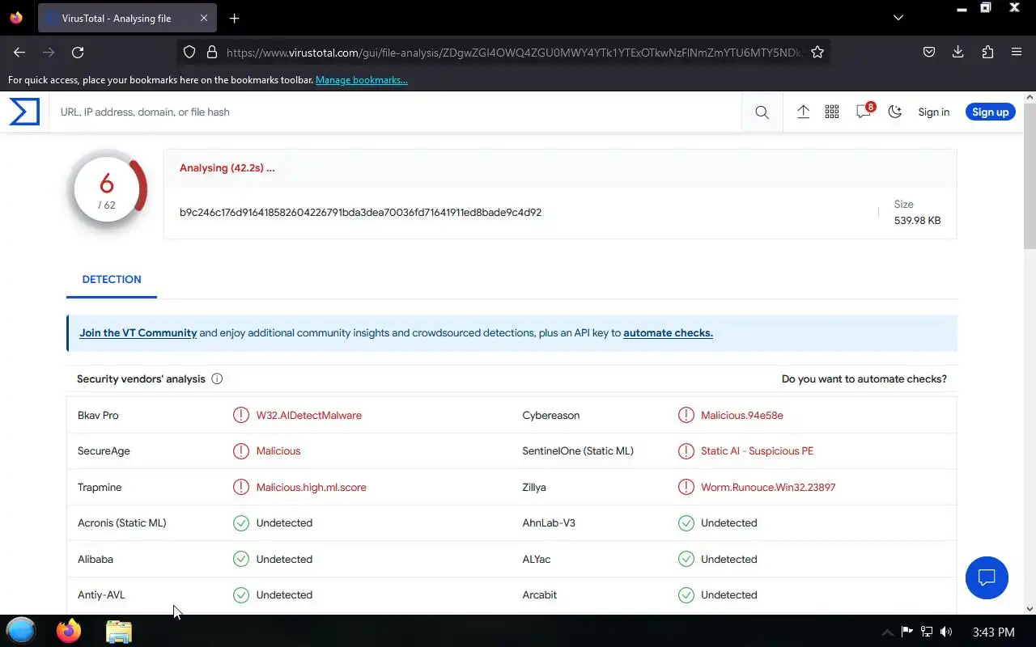Click the Firefox taskbar icon
Image resolution: width=1036 pixels, height=647 pixels.
click(x=69, y=631)
